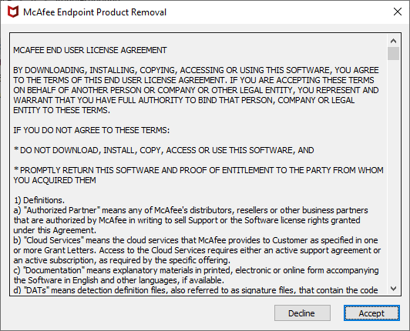The width and height of the screenshot is (410, 331).
Task: Click the scroll up arrow of license text
Action: tap(393, 41)
